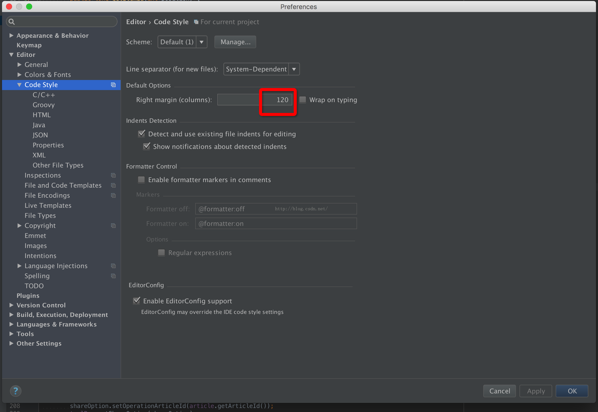Image resolution: width=598 pixels, height=412 pixels.
Task: Click the project icon next to File Encodings
Action: (113, 195)
